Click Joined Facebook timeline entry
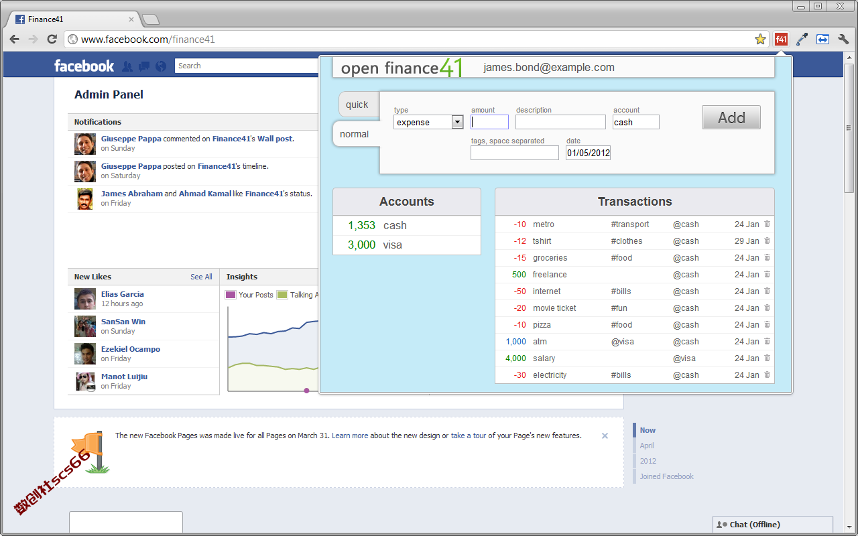This screenshot has width=858, height=536. (666, 476)
